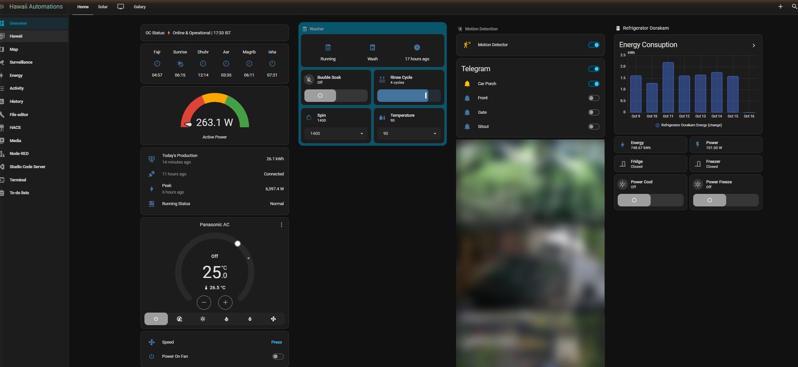Viewport: 798px width, 367px height.
Task: Select the AC cool snowflake mode icon
Action: pos(203,319)
